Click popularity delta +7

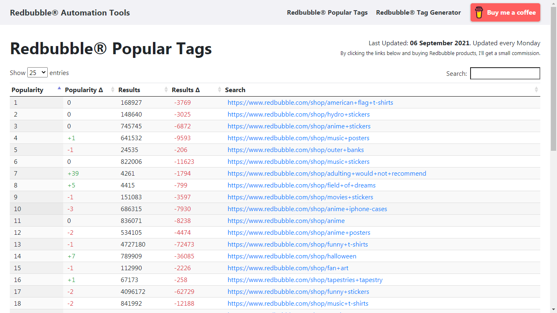[x=71, y=256]
